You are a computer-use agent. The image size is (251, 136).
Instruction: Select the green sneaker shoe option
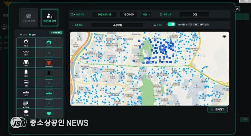(49, 93)
